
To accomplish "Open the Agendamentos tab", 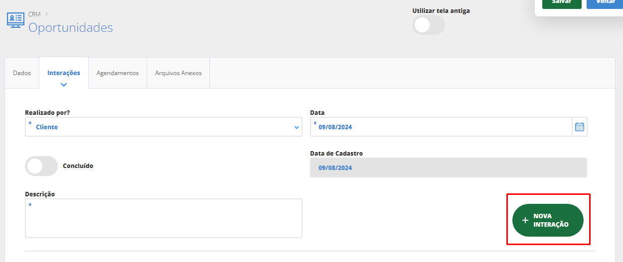I will [118, 73].
